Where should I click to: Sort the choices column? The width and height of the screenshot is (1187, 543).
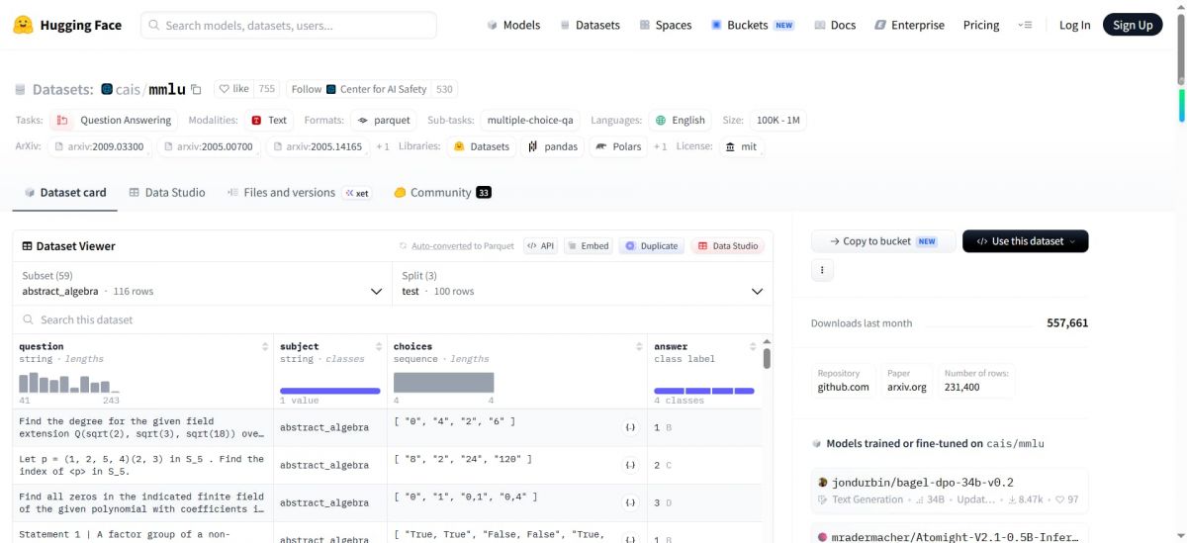[639, 347]
